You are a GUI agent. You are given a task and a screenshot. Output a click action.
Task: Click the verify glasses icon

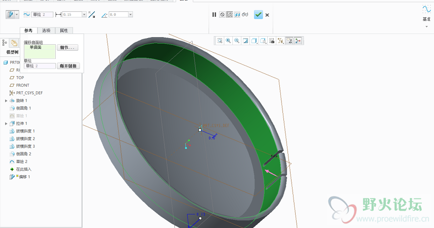245,14
